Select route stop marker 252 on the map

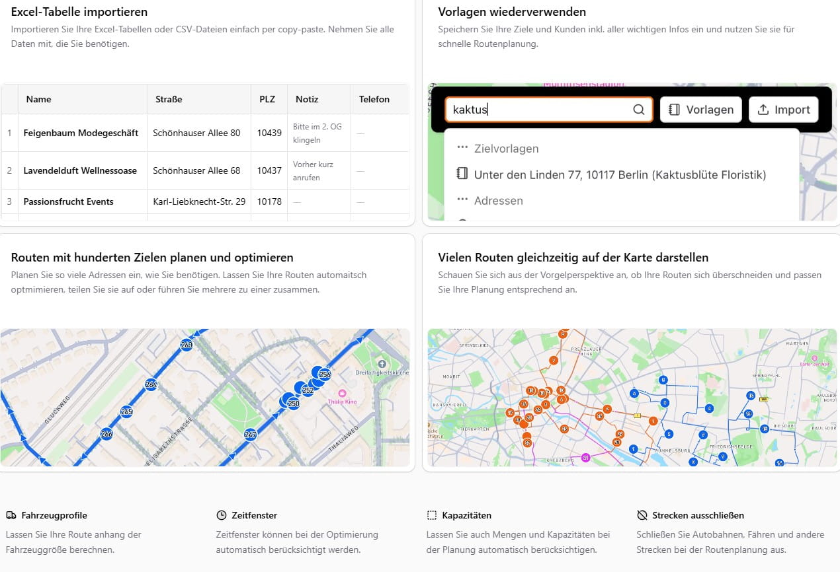click(x=308, y=390)
